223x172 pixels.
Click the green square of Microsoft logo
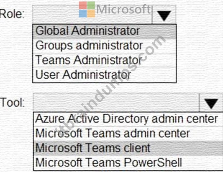coord(91,5)
